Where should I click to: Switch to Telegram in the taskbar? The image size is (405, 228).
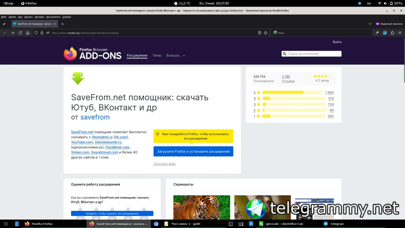pyautogui.click(x=334, y=224)
